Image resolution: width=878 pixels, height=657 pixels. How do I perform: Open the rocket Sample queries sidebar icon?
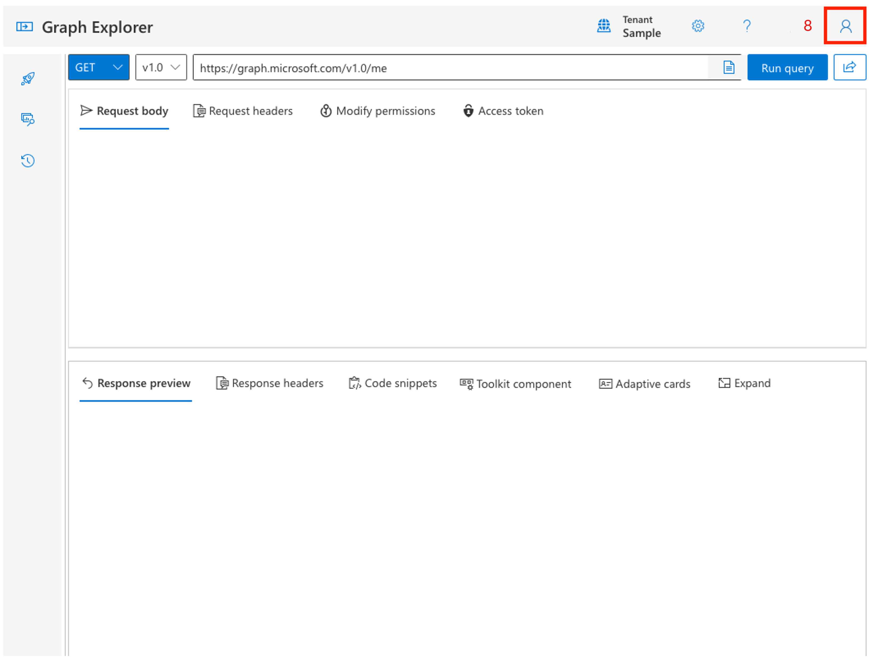pos(28,78)
